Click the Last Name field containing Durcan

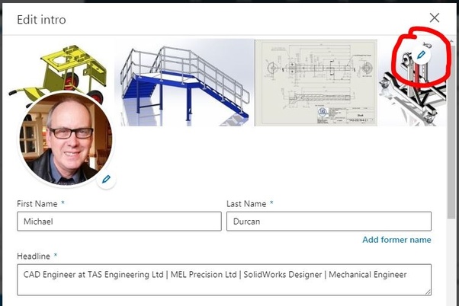click(x=329, y=222)
